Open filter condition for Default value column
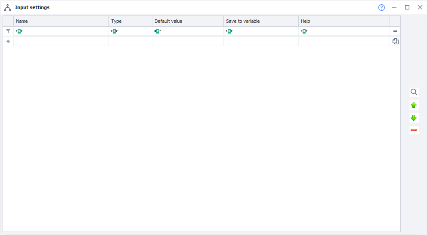The image size is (427, 235). tap(158, 31)
